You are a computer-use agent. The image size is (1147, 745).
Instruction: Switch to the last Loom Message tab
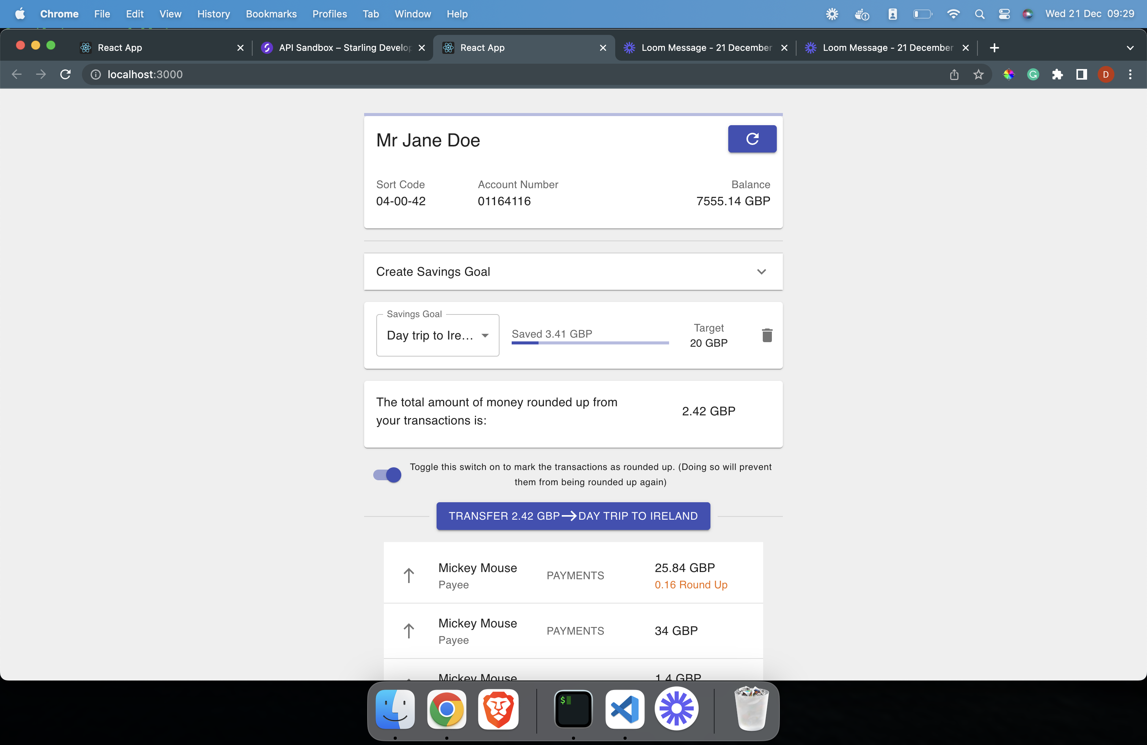[887, 48]
